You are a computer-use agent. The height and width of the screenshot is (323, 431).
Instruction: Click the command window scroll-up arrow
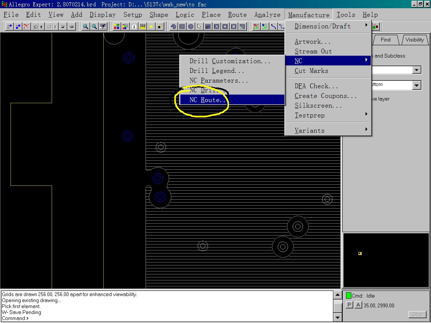click(x=337, y=295)
